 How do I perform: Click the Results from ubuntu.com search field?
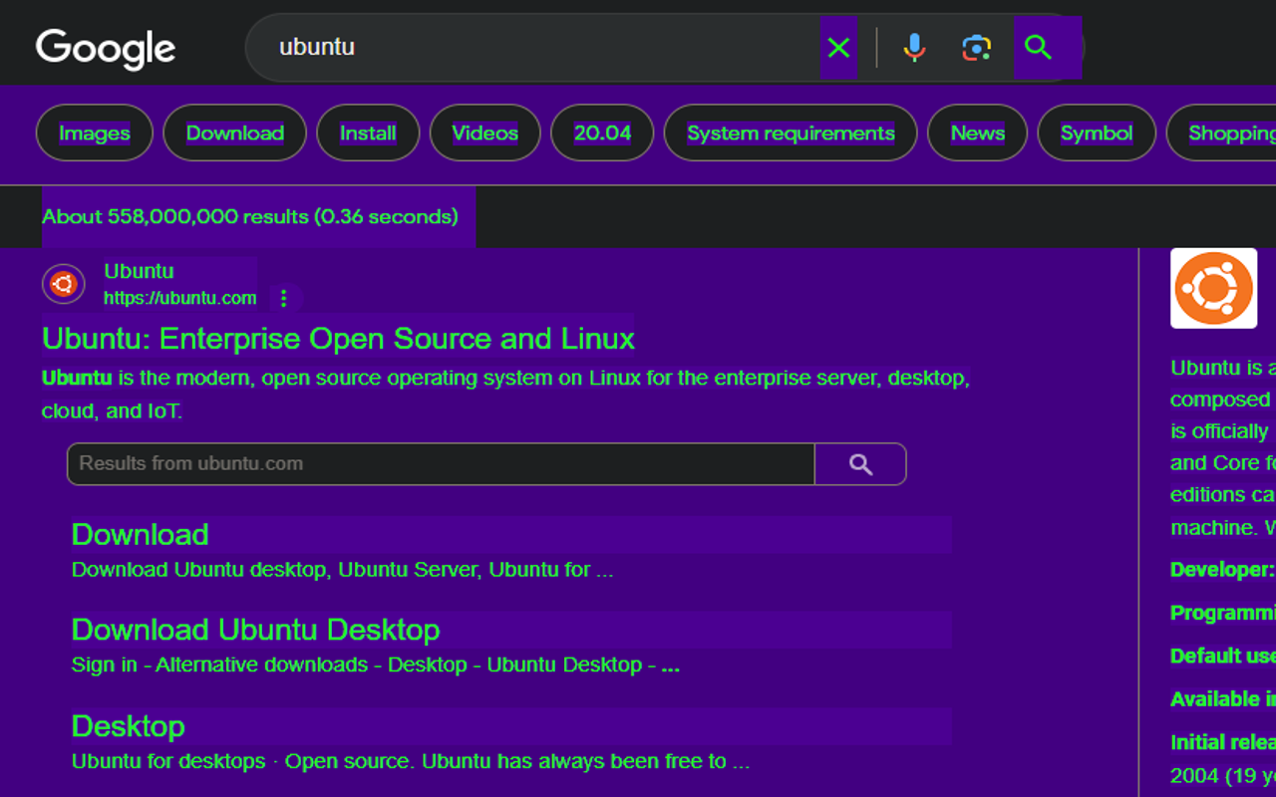pos(441,464)
